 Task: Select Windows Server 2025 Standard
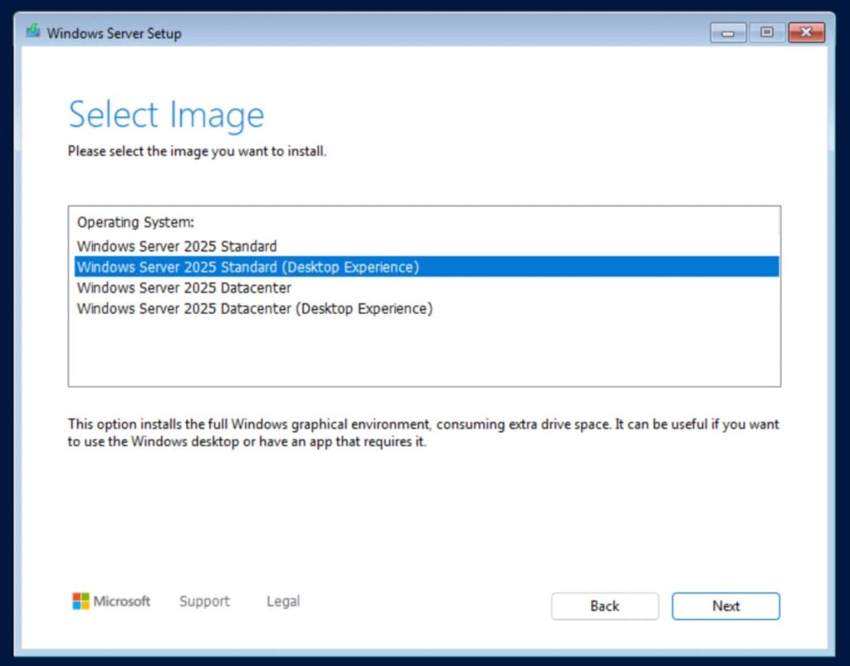(177, 247)
